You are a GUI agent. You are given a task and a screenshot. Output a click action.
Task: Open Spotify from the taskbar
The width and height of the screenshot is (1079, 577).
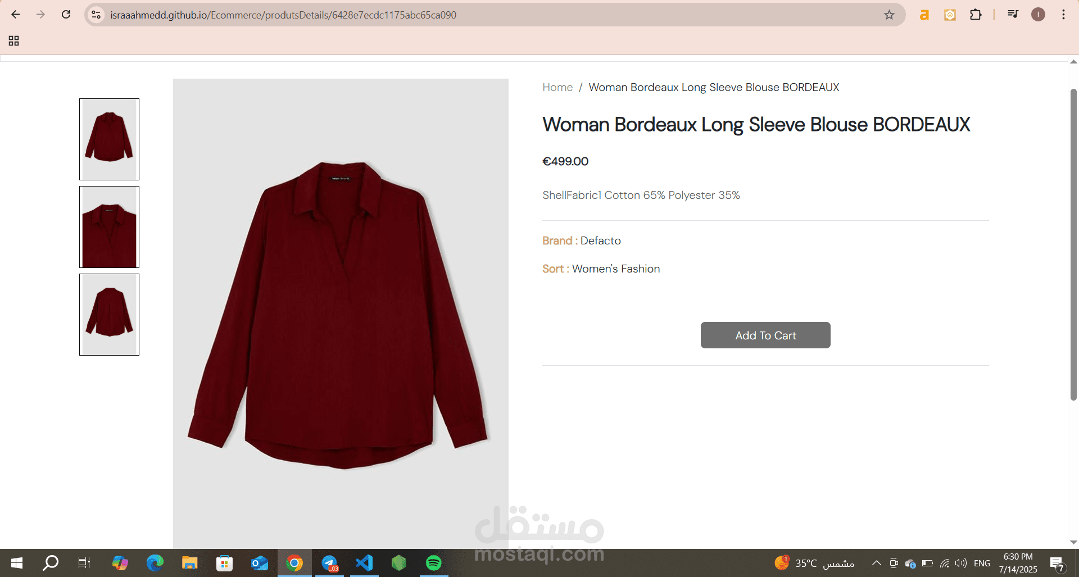click(x=434, y=563)
